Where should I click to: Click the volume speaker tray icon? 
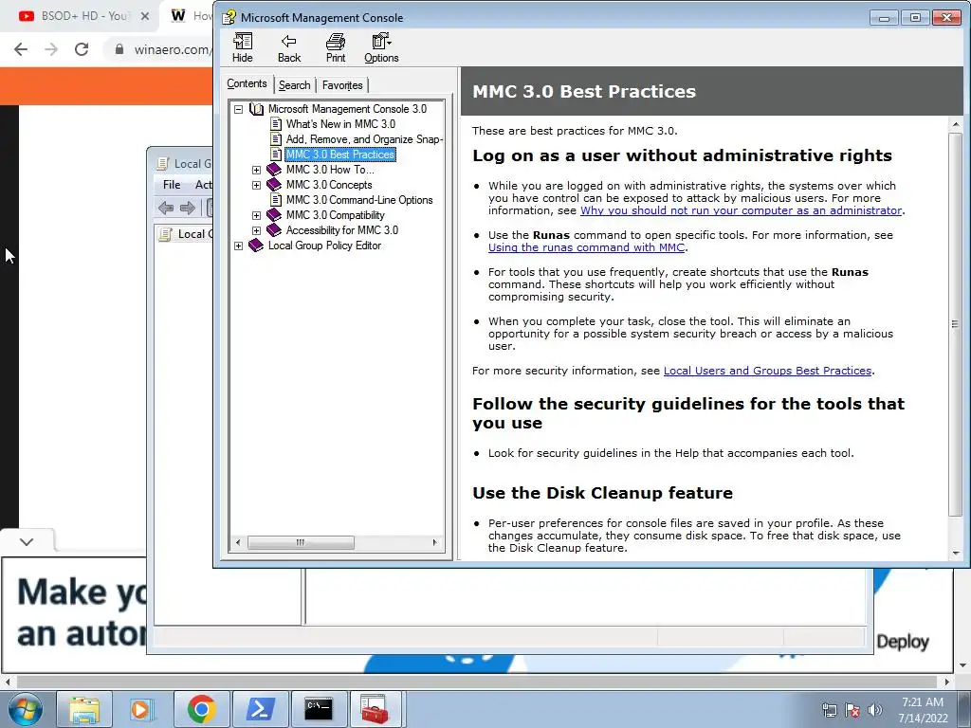point(875,710)
